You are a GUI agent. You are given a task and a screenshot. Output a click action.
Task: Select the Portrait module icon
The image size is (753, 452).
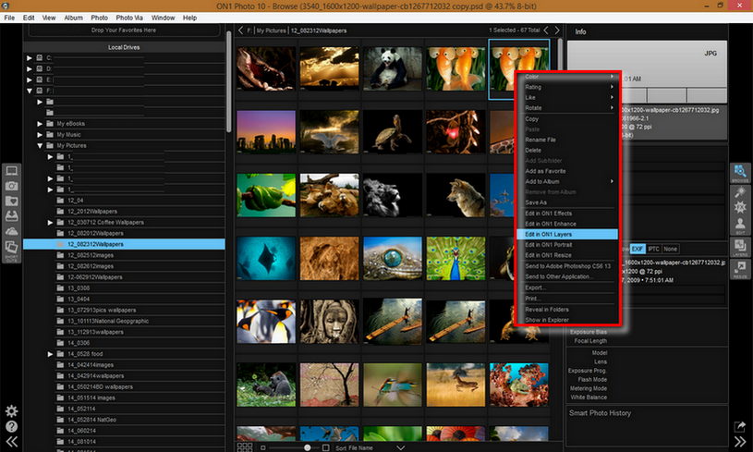pyautogui.click(x=740, y=226)
